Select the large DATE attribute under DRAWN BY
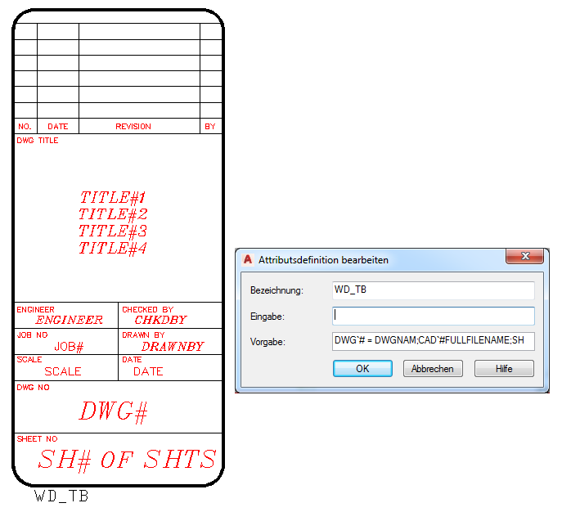This screenshot has height=512, width=562. [148, 371]
